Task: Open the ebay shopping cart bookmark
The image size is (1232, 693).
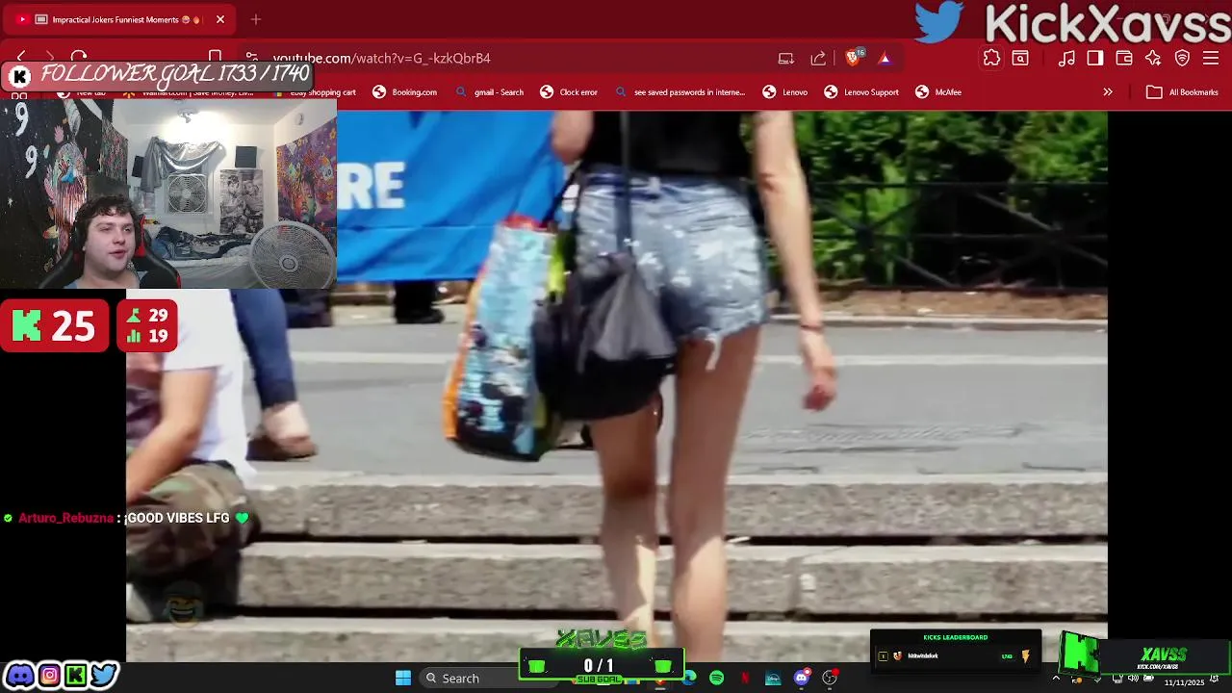Action: coord(314,92)
